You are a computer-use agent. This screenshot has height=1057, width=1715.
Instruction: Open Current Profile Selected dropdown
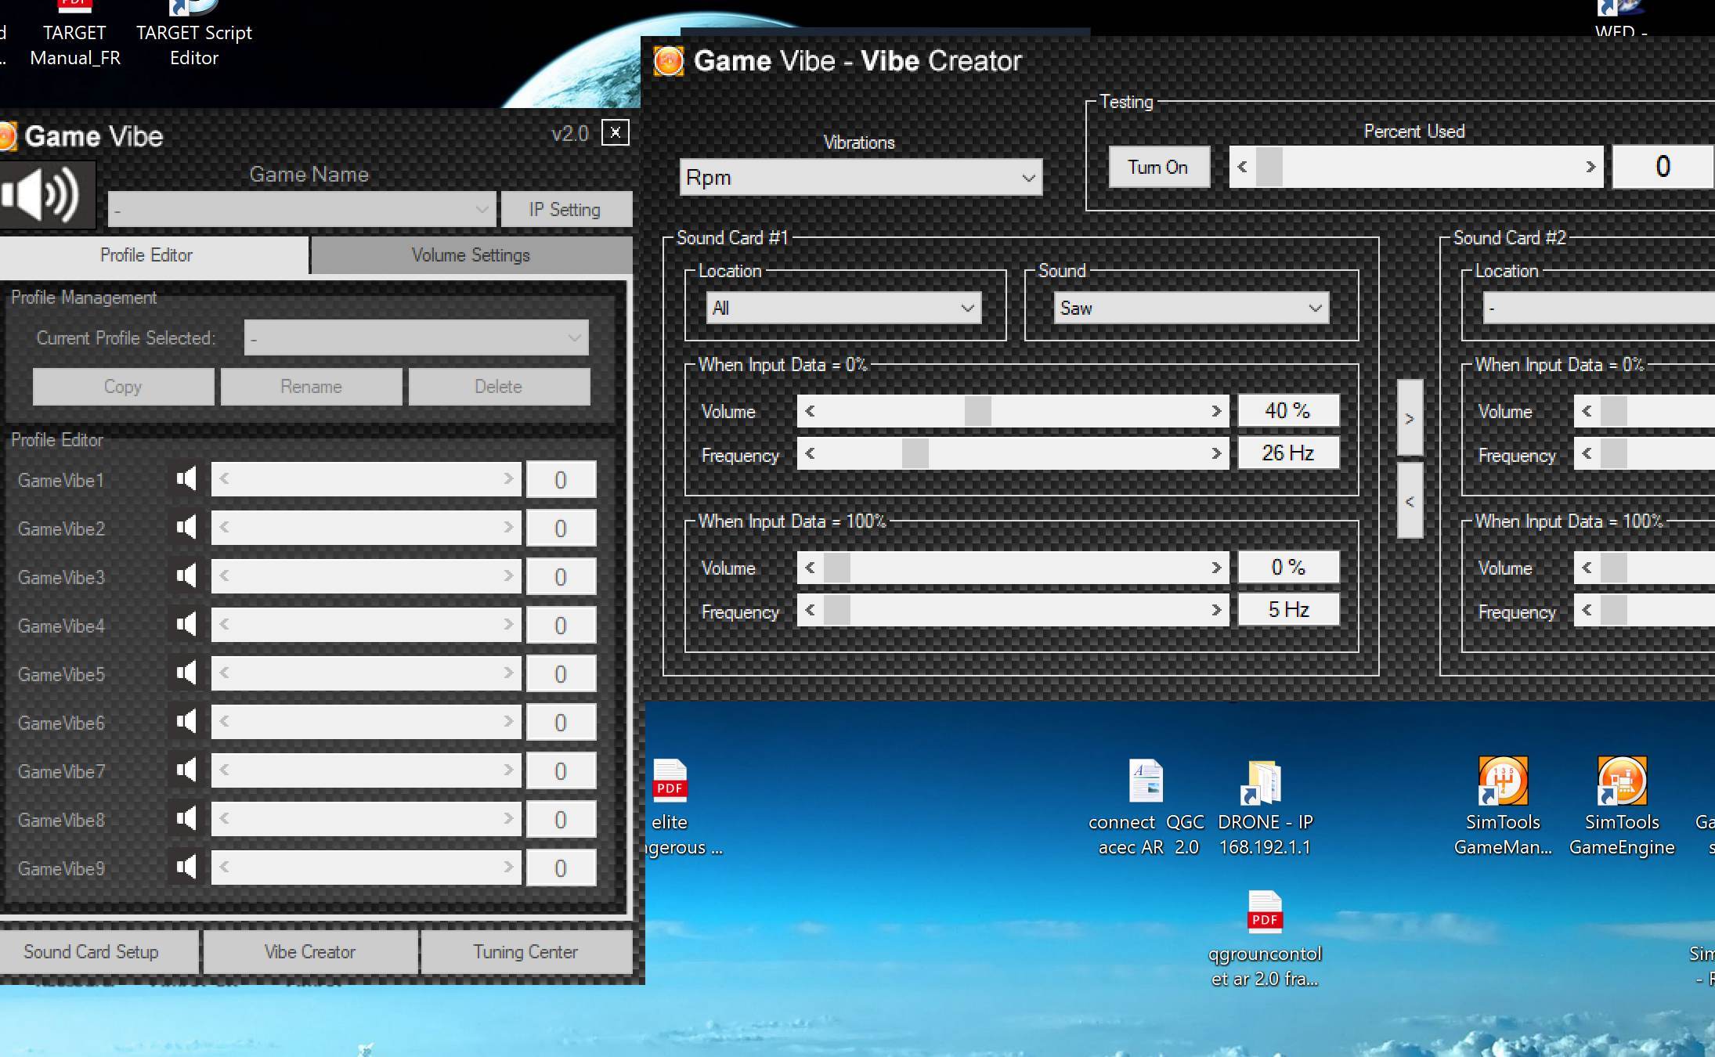tap(417, 337)
